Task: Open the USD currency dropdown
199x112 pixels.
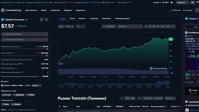Action: tap(166, 2)
